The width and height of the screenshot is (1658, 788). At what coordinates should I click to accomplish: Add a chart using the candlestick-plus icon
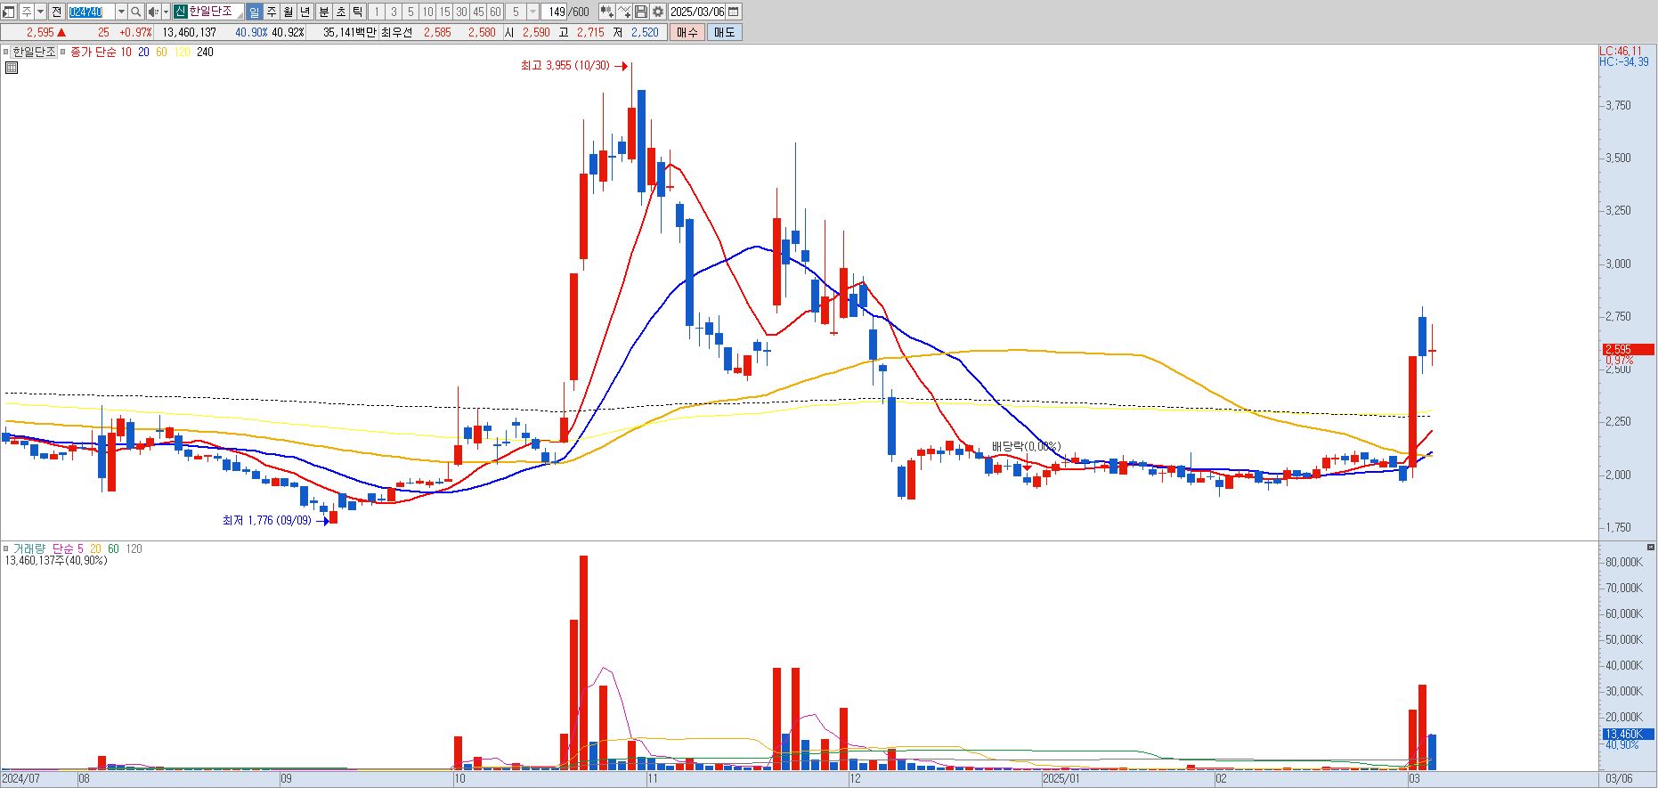click(607, 12)
